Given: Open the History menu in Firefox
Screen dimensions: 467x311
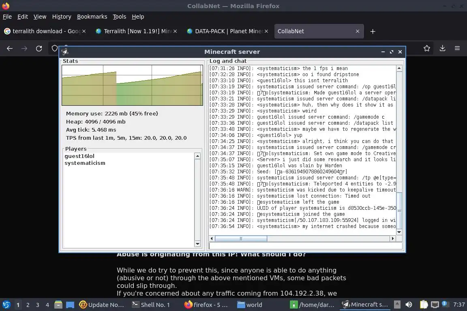Looking at the screenshot, I should (x=62, y=17).
